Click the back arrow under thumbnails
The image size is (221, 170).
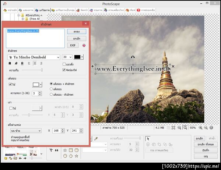[x=20, y=158]
